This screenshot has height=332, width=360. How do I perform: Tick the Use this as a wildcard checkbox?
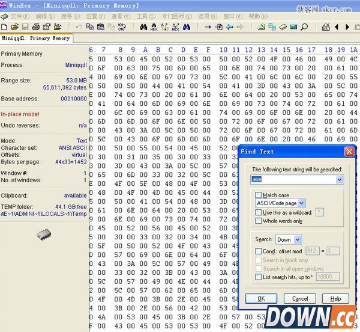point(259,212)
